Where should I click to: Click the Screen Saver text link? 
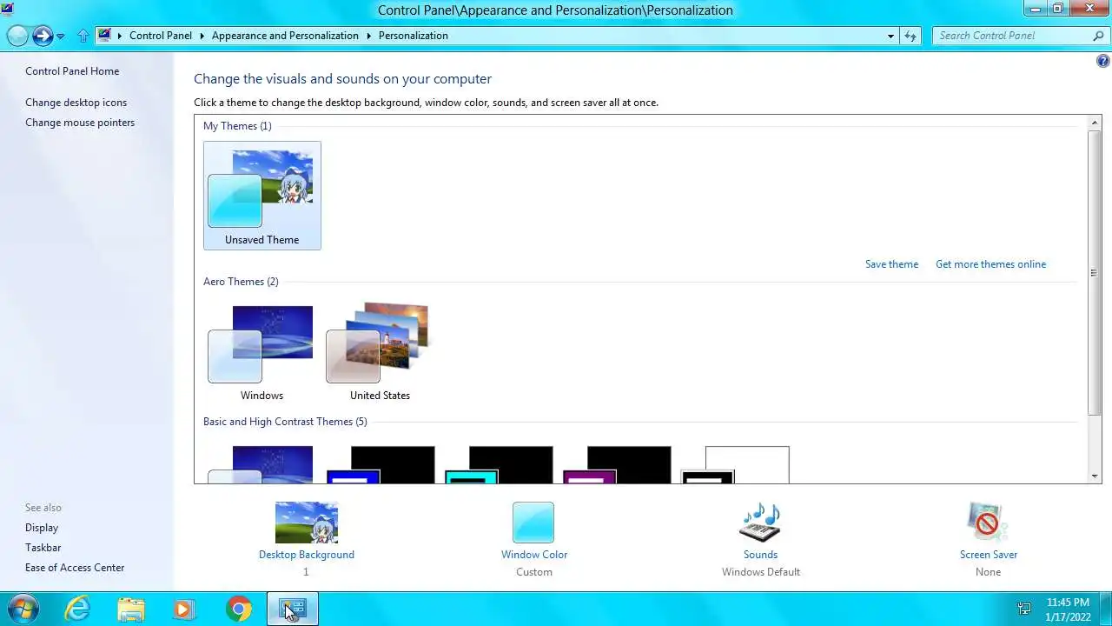click(989, 555)
